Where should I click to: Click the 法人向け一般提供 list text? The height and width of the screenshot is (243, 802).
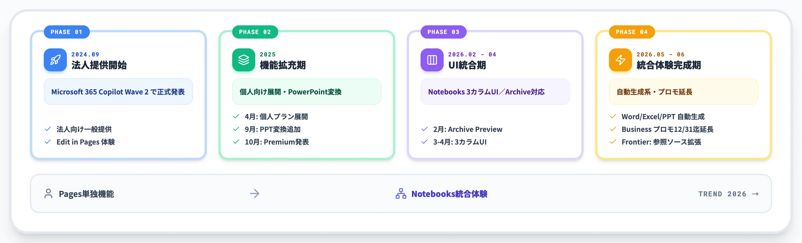tap(84, 129)
